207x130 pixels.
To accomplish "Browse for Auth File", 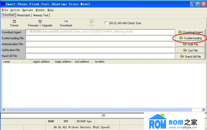I will pos(191,44).
